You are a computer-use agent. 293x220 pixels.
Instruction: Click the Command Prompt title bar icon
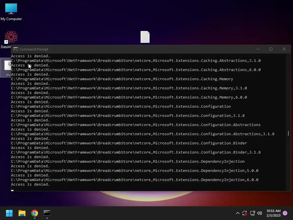[16, 49]
